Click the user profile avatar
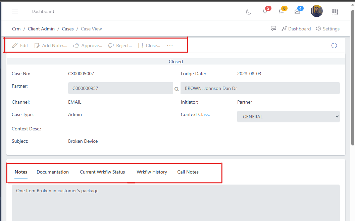Viewport: 355px width, 221px height. 316,11
